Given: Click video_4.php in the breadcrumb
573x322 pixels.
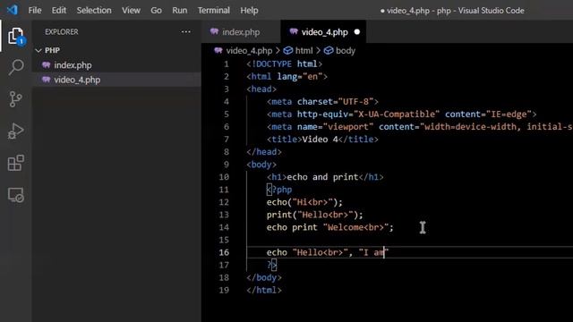Looking at the screenshot, I should [x=249, y=50].
